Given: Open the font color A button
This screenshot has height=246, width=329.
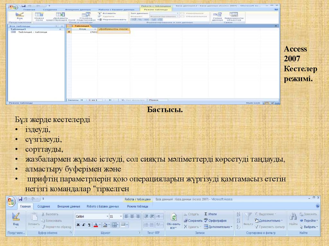Looking at the screenshot, I should pyautogui.click(x=97, y=225).
